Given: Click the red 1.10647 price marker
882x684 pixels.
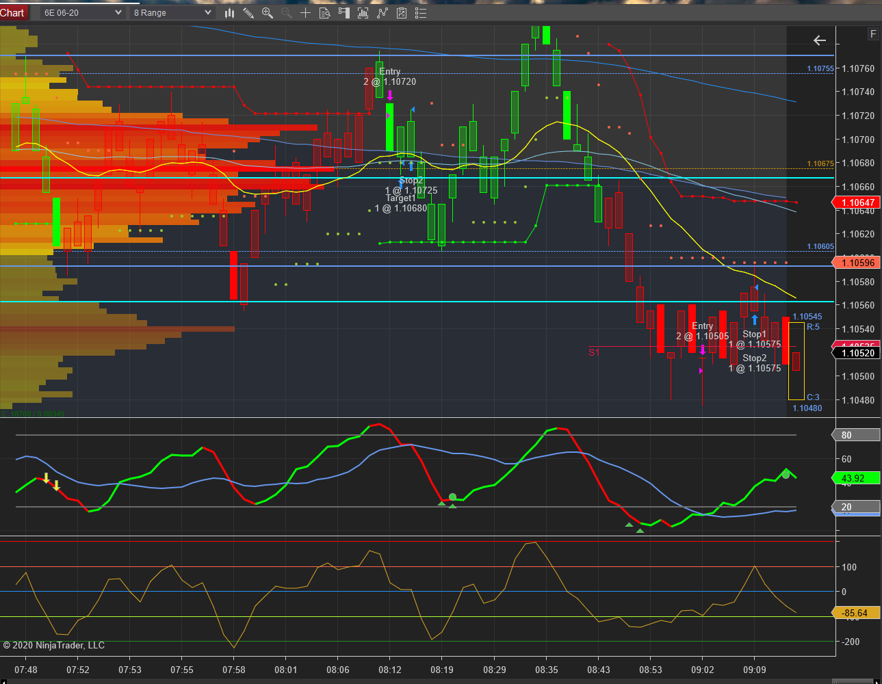Looking at the screenshot, I should (855, 202).
